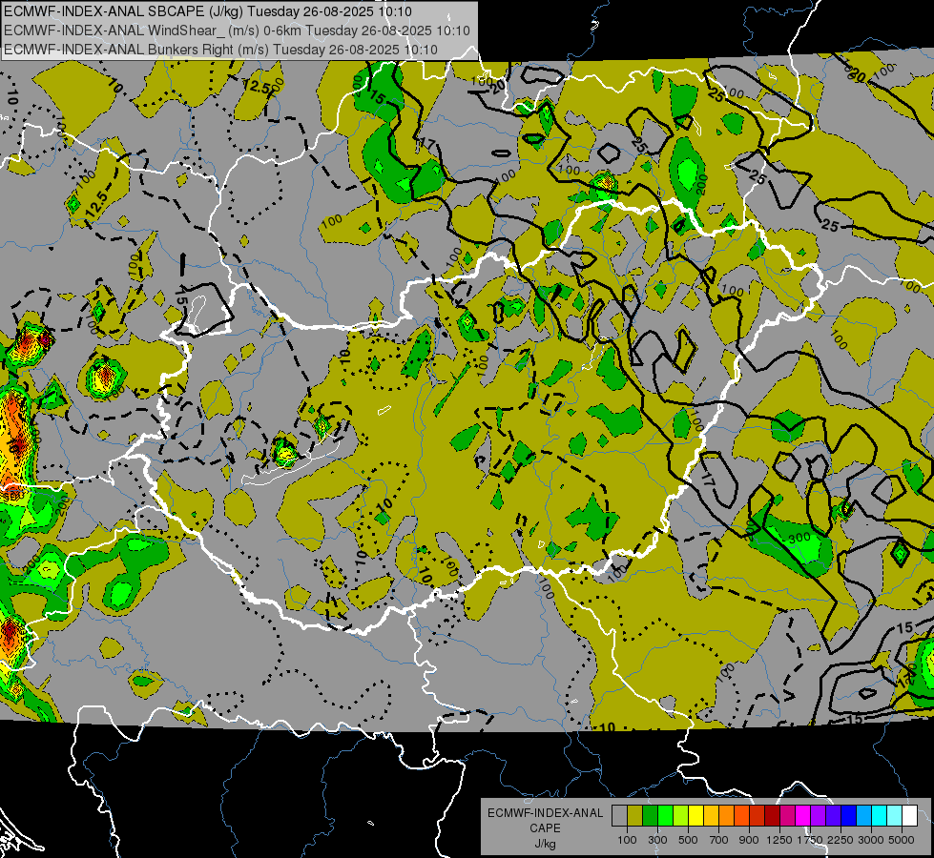Click the legend value 2250
The image size is (934, 858).
pyautogui.click(x=840, y=840)
